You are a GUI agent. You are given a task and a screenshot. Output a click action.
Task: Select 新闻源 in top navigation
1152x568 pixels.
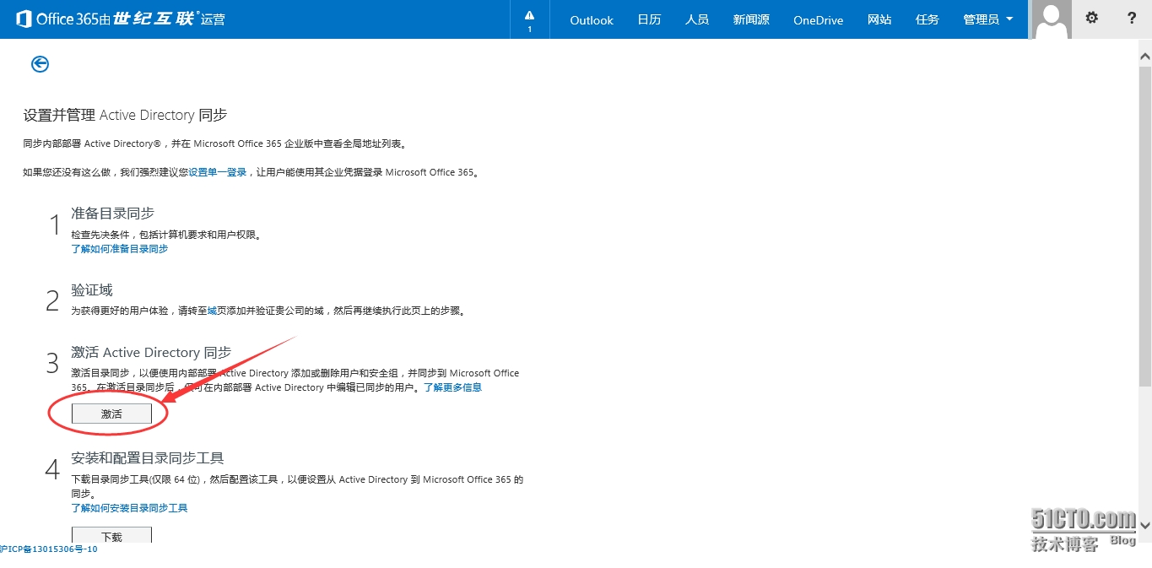tap(750, 19)
